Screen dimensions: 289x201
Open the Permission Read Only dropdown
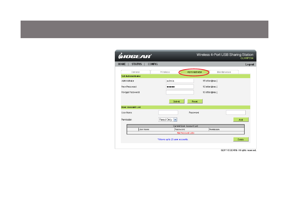[x=168, y=120]
